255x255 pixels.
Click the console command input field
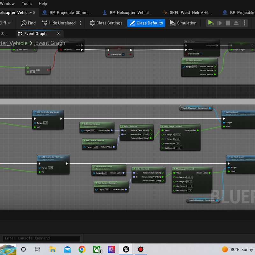point(41,238)
